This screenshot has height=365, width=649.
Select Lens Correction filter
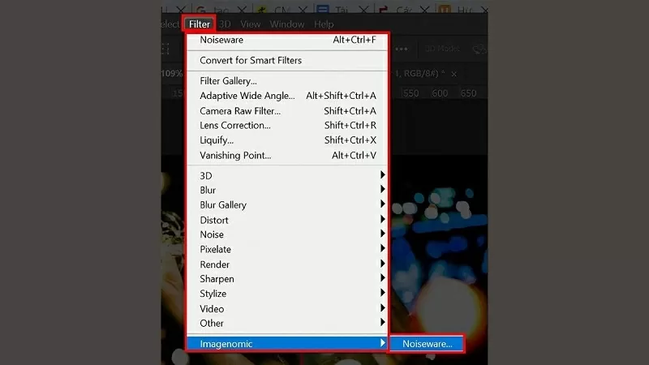235,126
